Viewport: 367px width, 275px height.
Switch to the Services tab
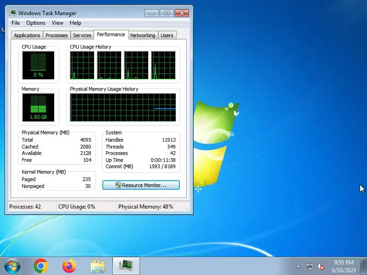point(82,35)
